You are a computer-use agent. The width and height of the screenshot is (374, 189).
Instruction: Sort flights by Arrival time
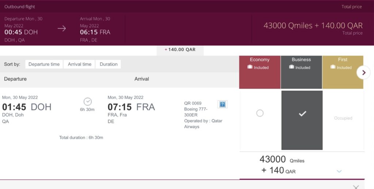(80, 64)
